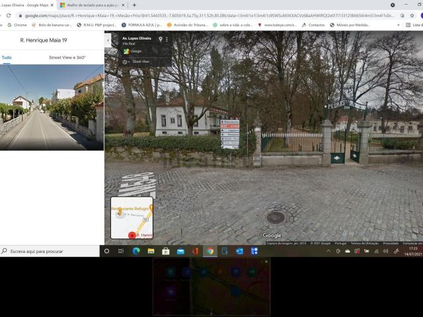Screen dimensions: 423x317
Task: Expand the bookmarks overflow chevron
Action: (x=398, y=25)
